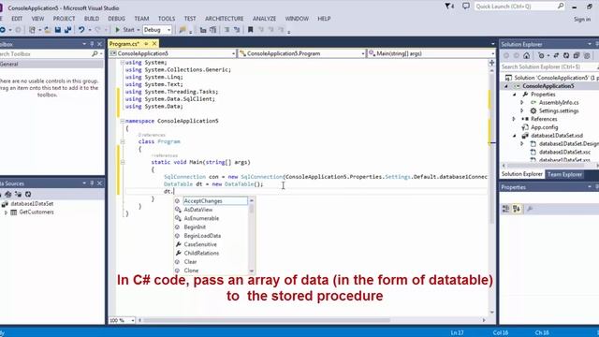Image resolution: width=599 pixels, height=337 pixels.
Task: Click Sync with Active Document icon
Action: [556, 56]
